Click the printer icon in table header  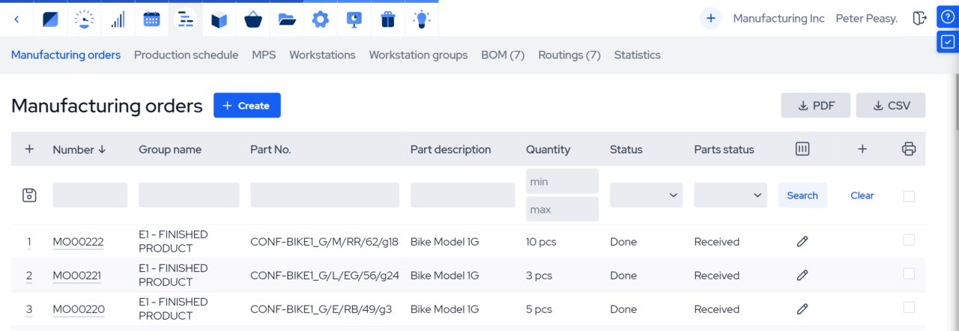(x=909, y=149)
